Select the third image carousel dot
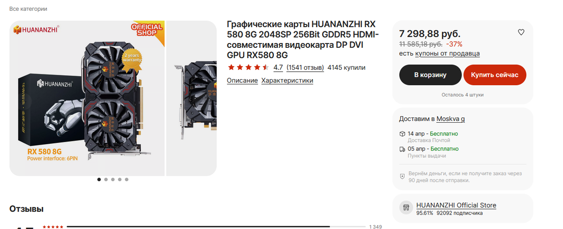The image size is (563, 229). click(x=113, y=179)
